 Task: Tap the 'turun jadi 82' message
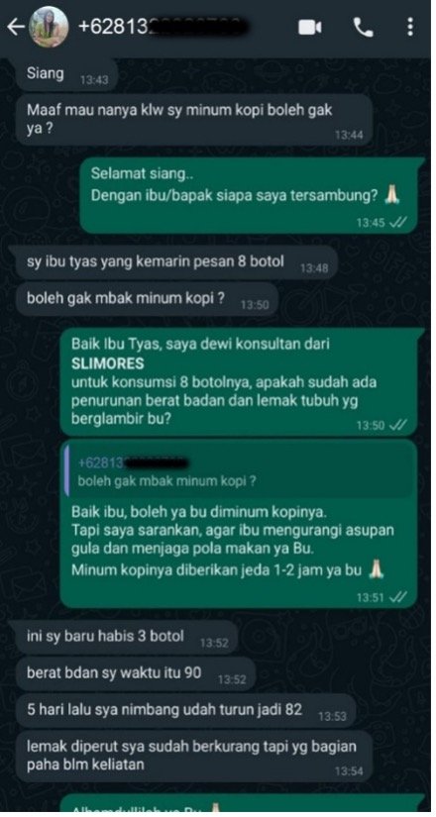(x=185, y=711)
